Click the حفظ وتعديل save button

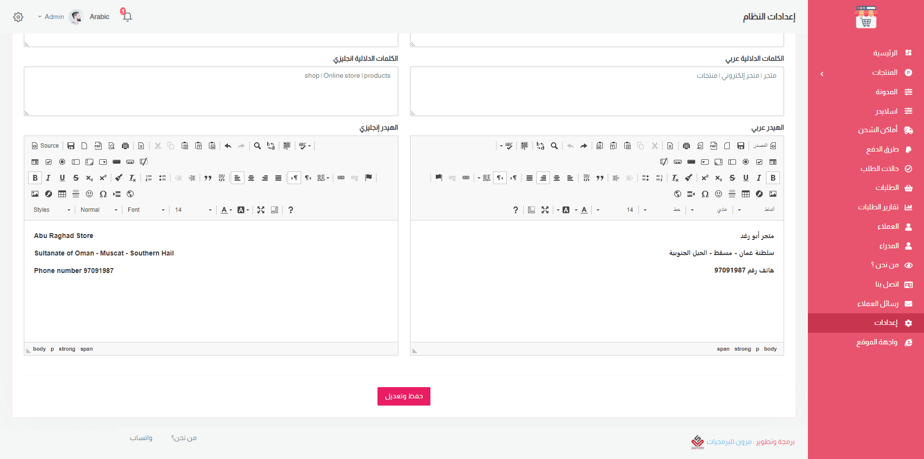[x=404, y=396]
